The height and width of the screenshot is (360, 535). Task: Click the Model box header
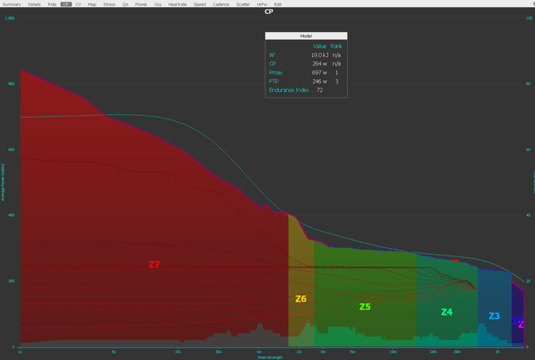point(306,36)
